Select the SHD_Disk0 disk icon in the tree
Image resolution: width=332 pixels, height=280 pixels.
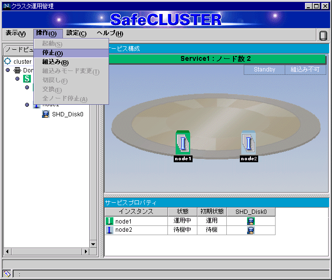(45, 114)
